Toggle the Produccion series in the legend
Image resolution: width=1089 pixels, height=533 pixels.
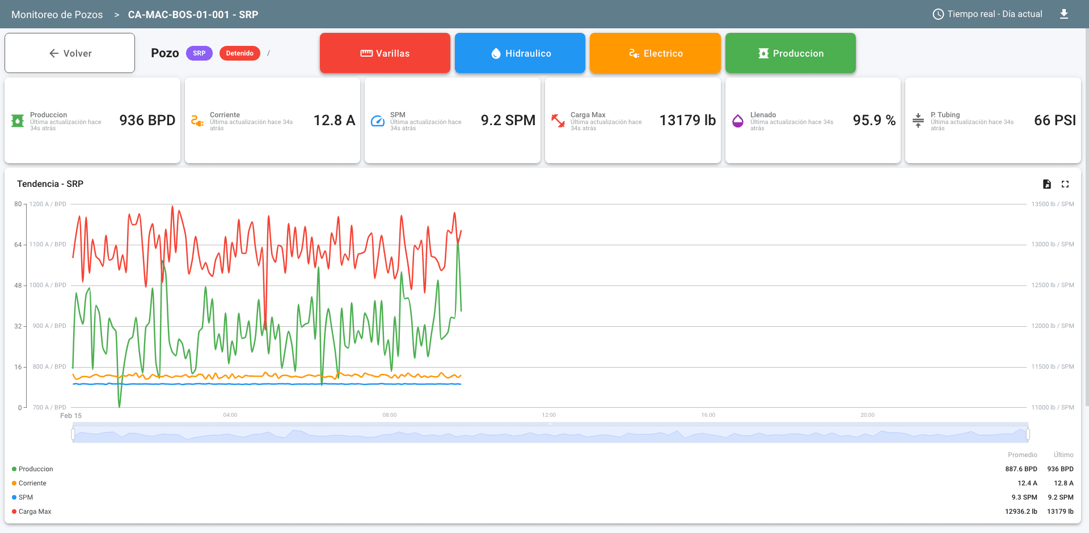click(13, 469)
